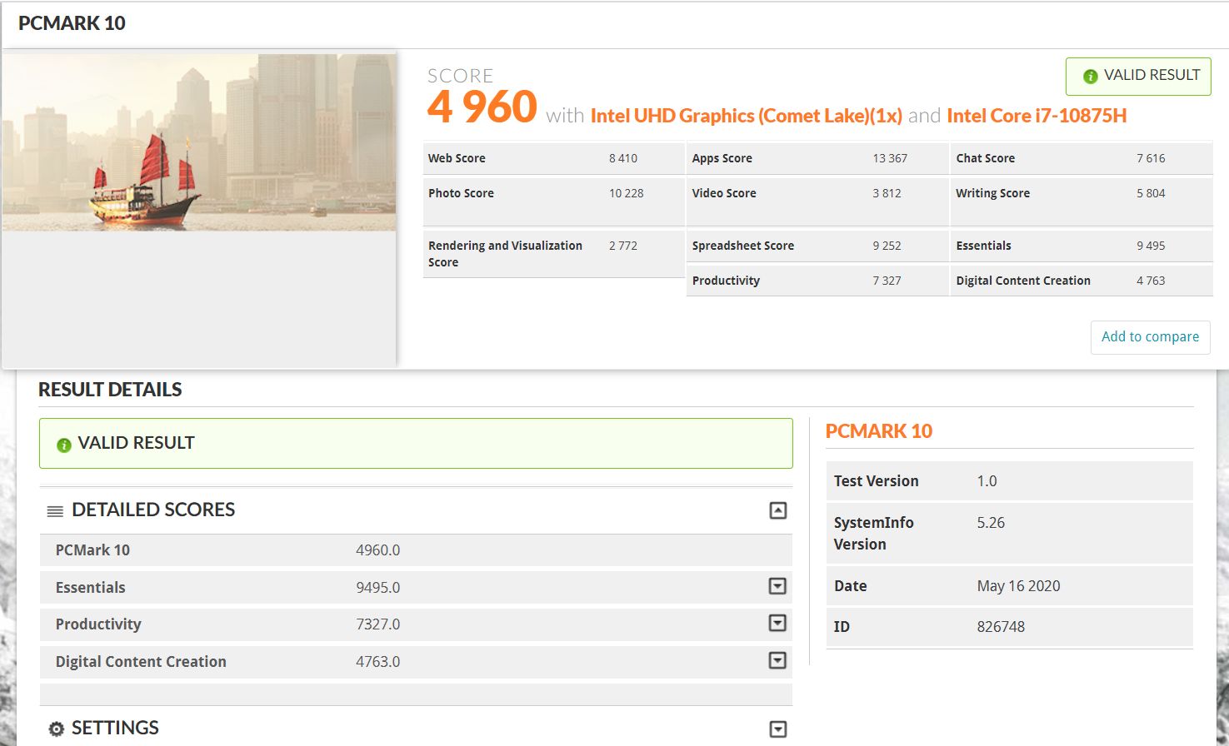
Task: Select the SystemInfo Version value 5.26
Action: pos(991,523)
